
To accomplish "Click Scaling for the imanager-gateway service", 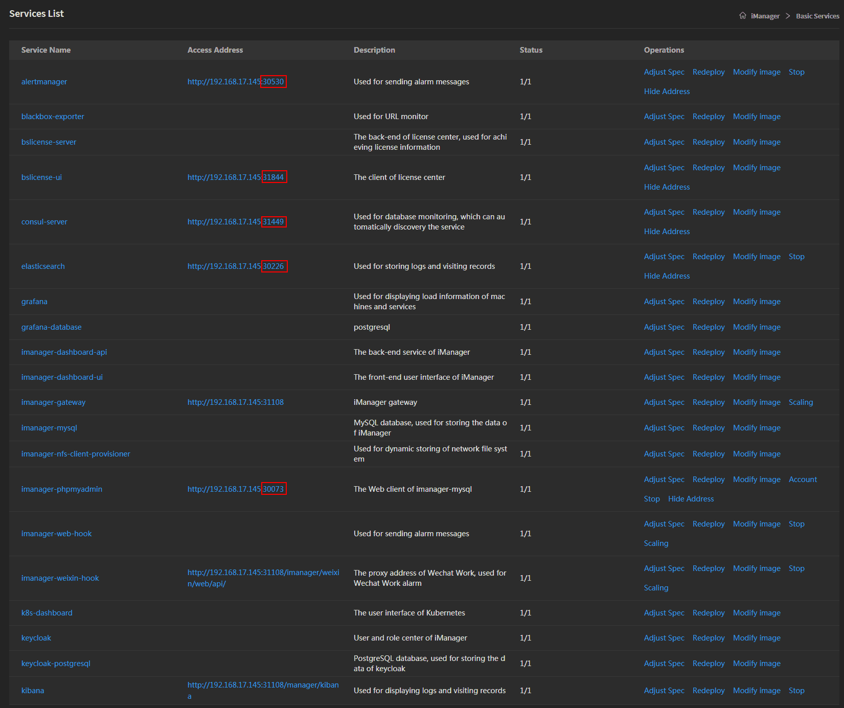I will coord(800,402).
